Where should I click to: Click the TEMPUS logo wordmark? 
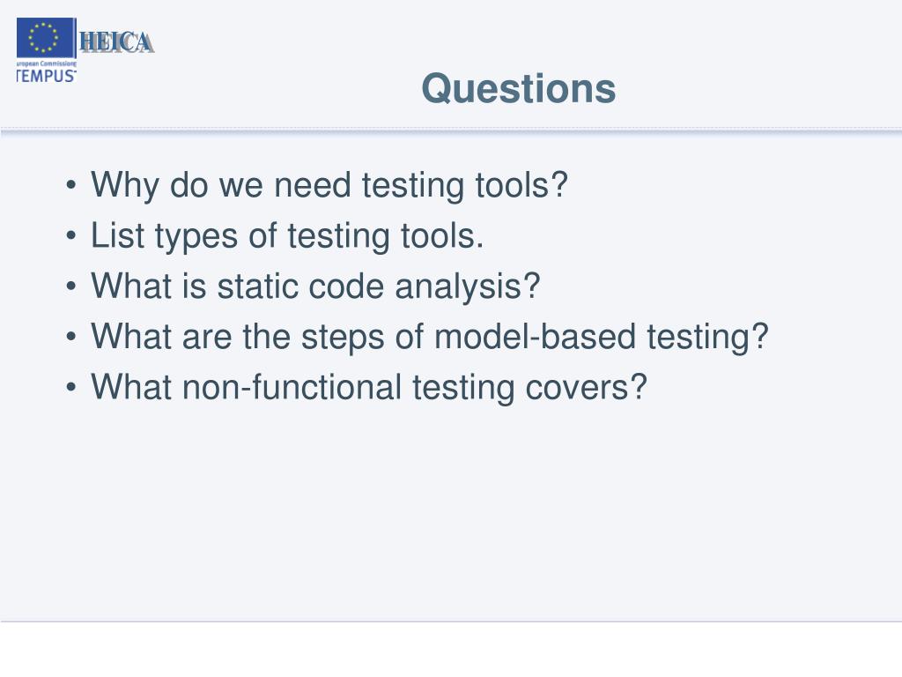(46, 76)
